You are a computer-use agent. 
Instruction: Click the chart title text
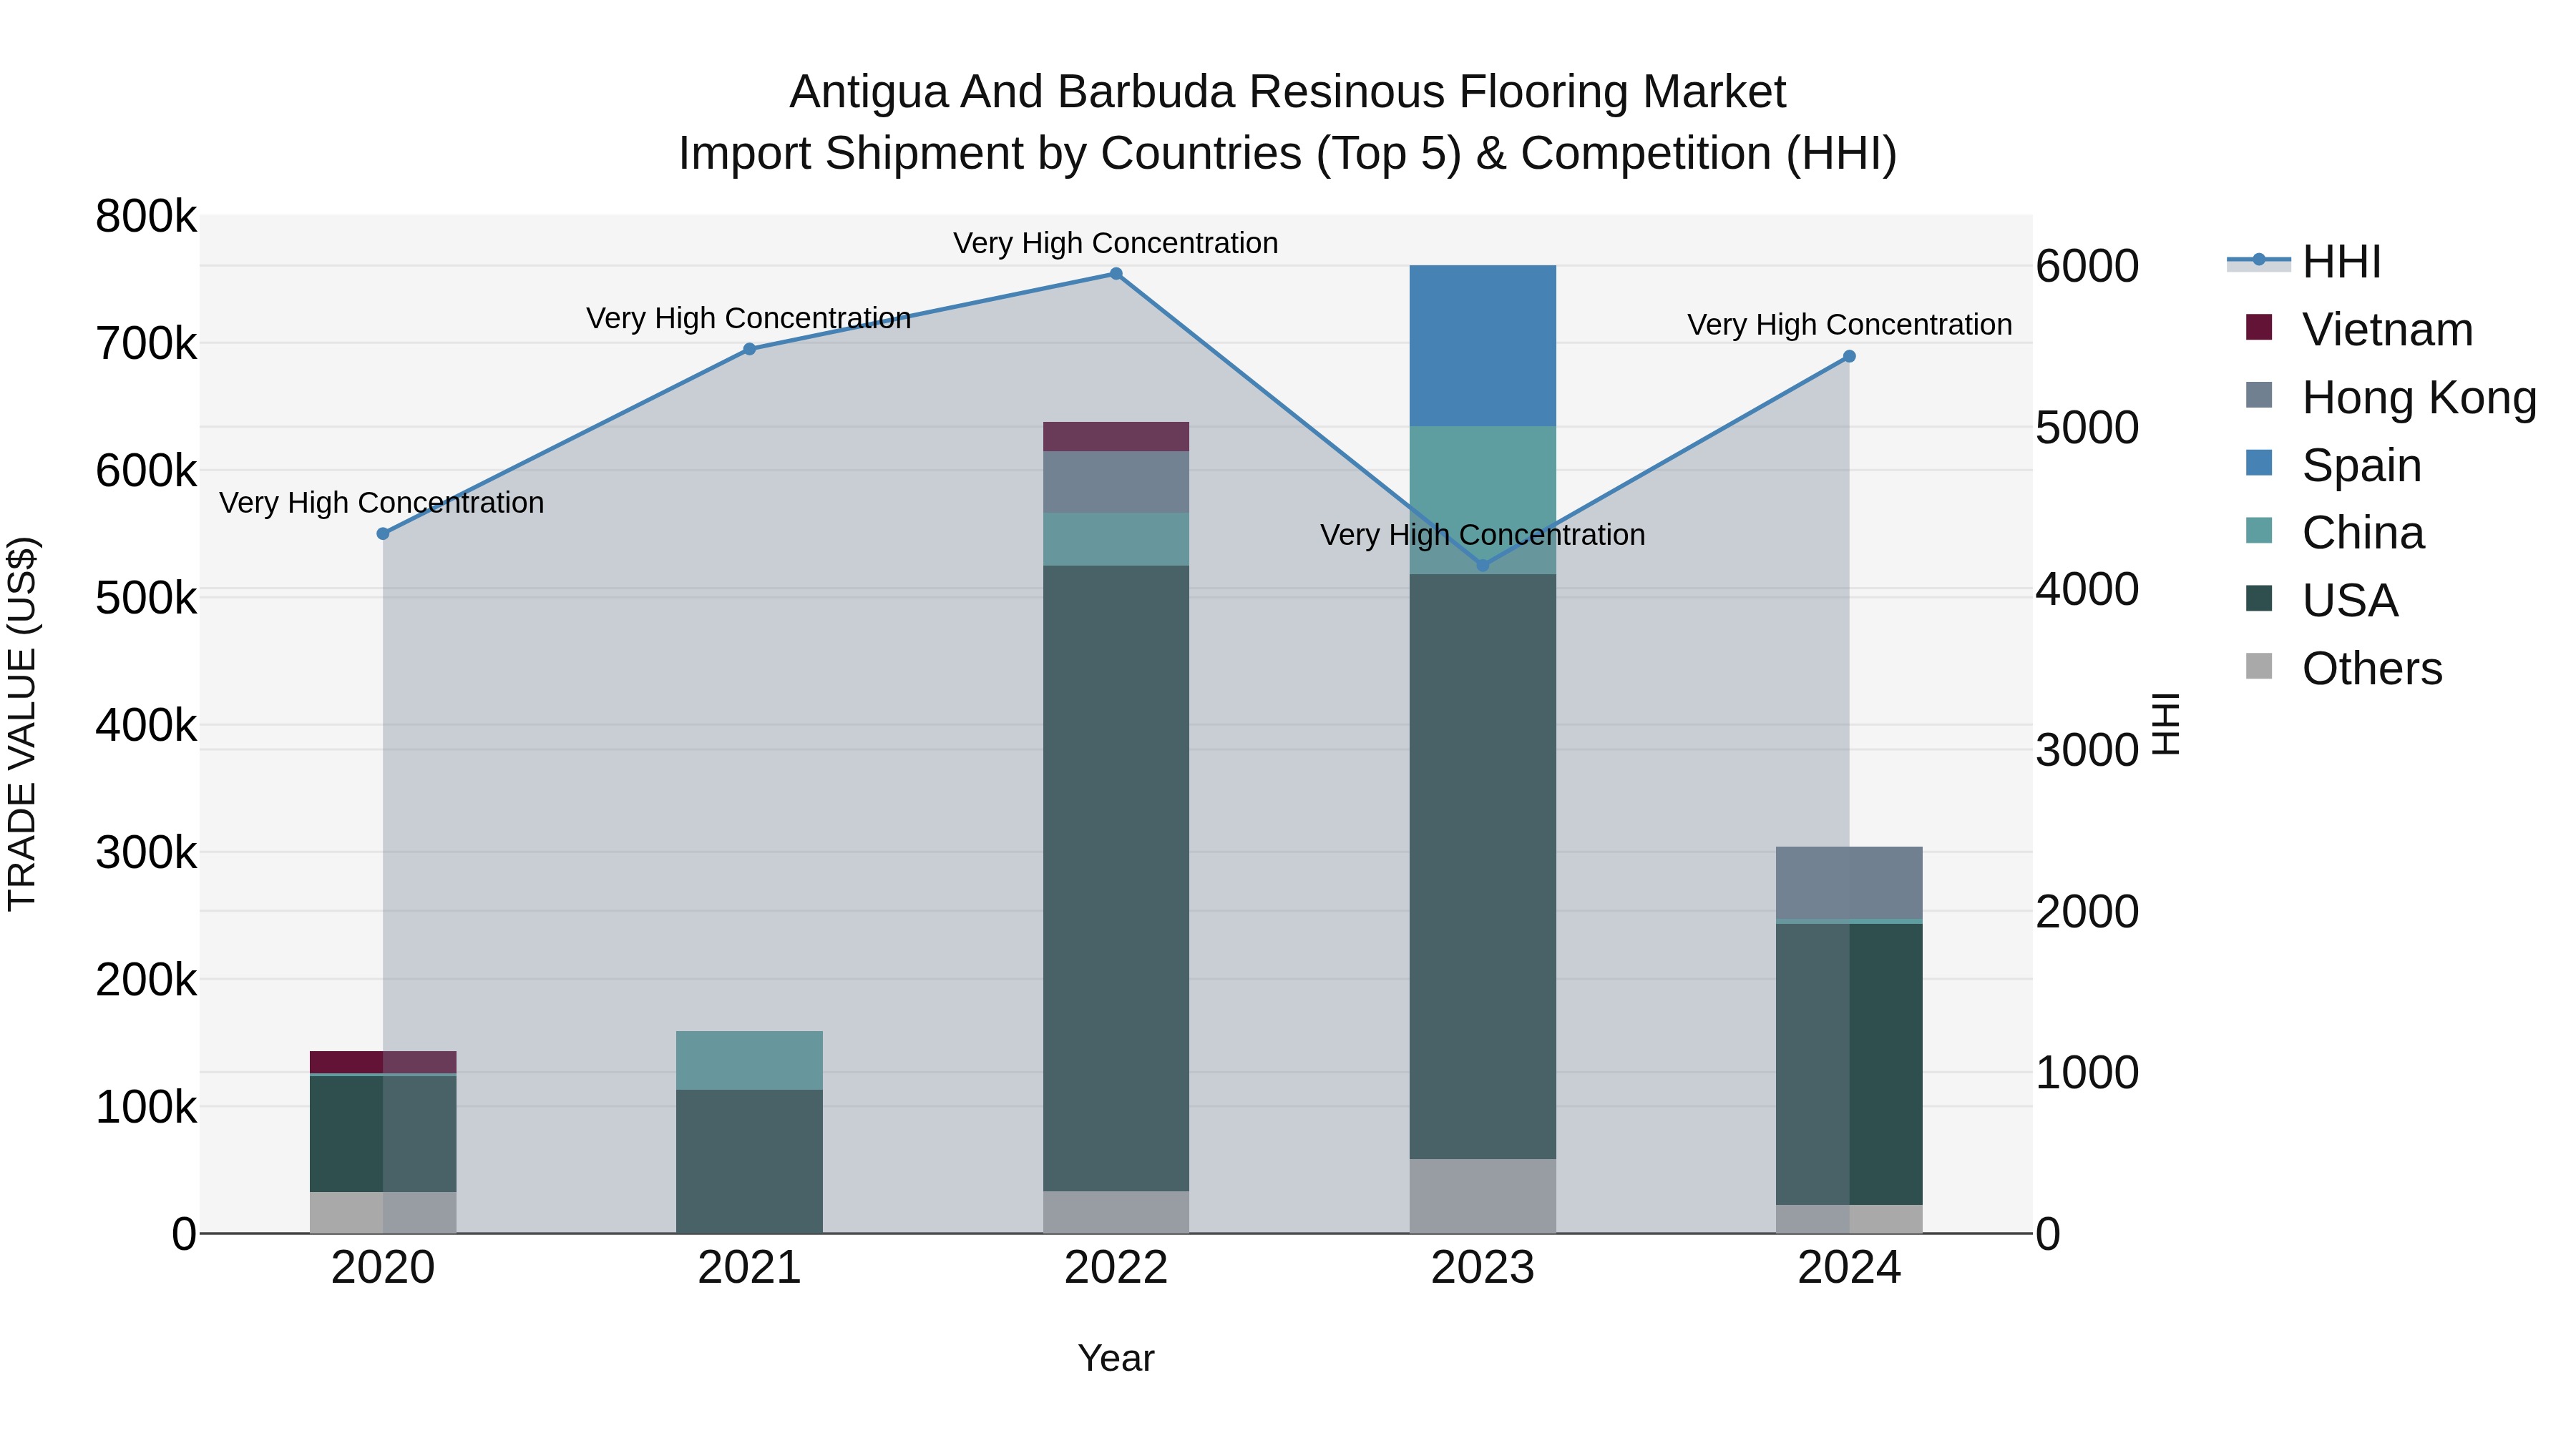[1288, 122]
